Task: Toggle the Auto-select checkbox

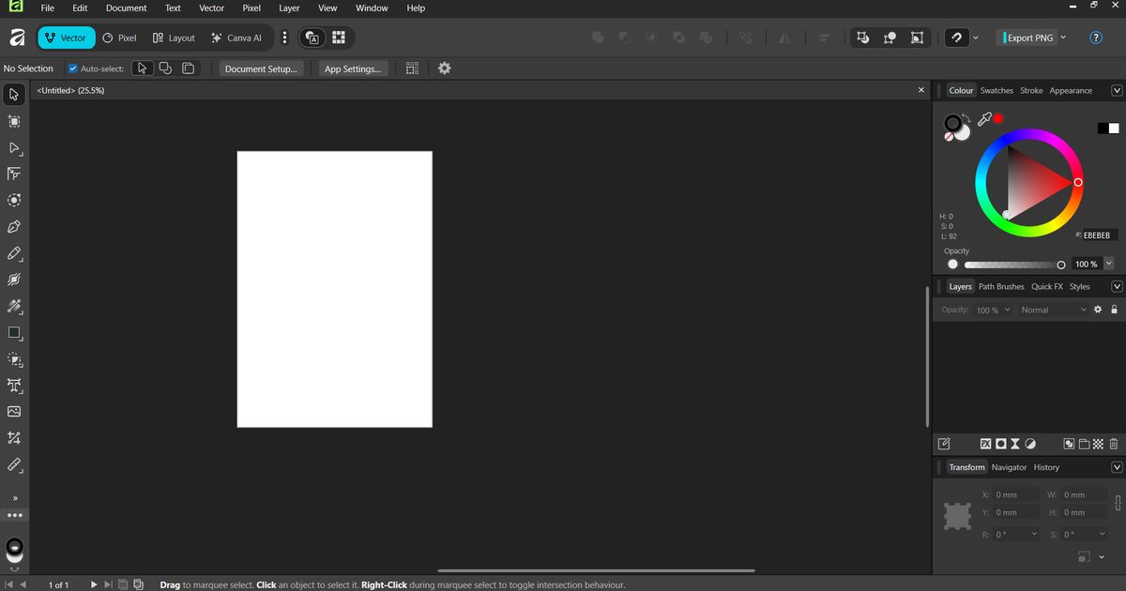Action: [72, 68]
